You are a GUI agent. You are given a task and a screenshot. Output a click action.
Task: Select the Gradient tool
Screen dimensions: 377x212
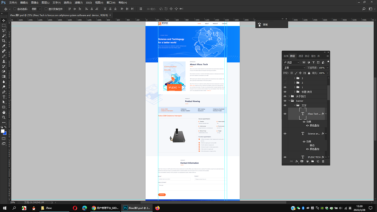click(4, 76)
